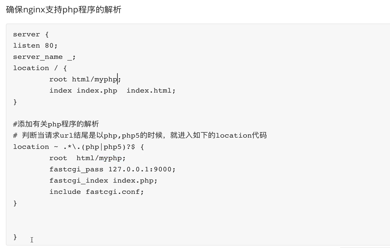Click the heading 确保nginx支持php程序的解析
390x248 pixels.
(x=64, y=10)
